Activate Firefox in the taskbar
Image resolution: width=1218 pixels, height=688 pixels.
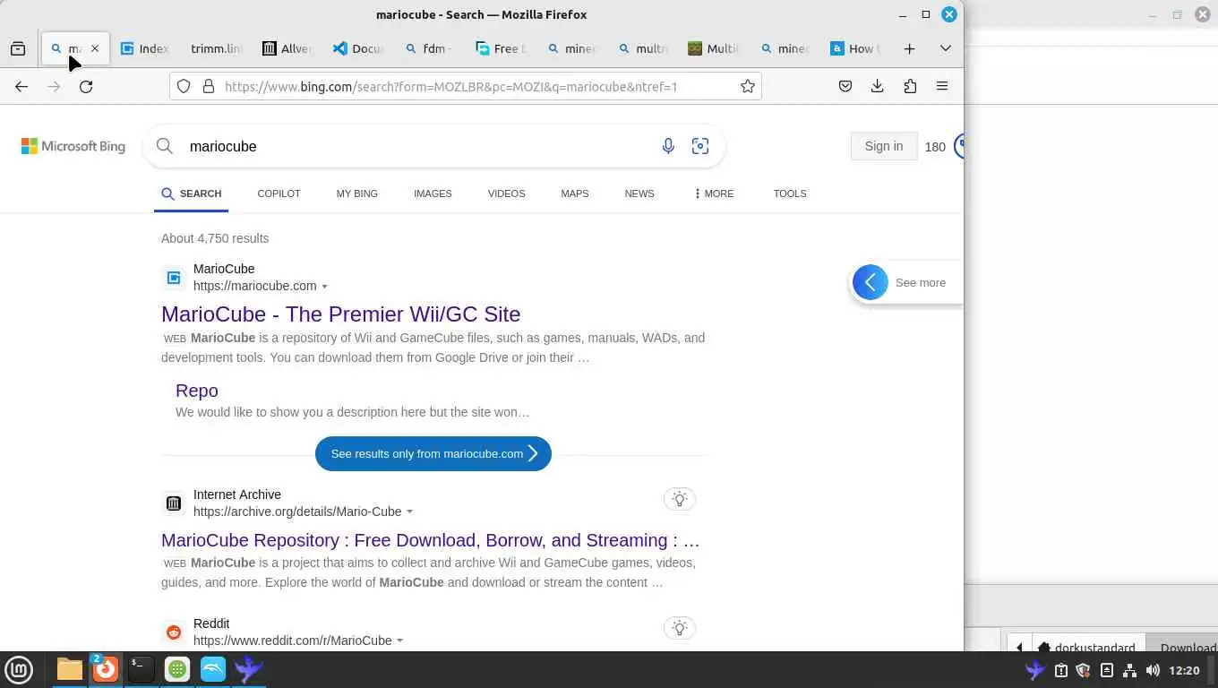106,669
